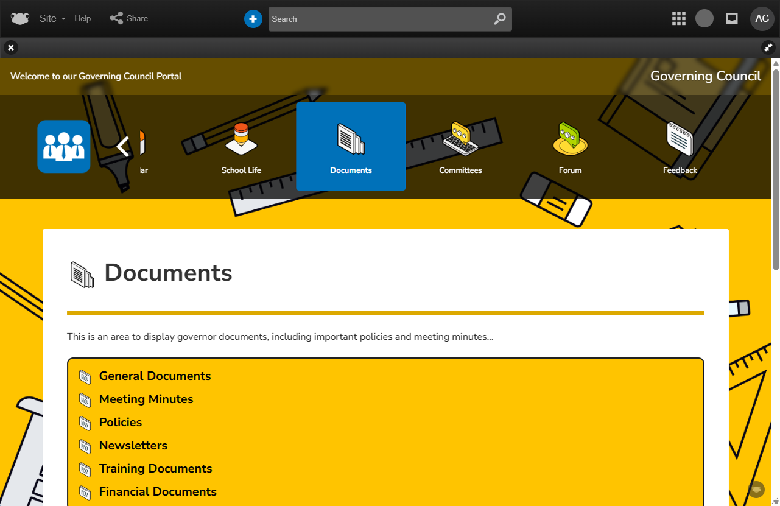Click the magnifier search icon
The width and height of the screenshot is (780, 506).
[x=499, y=19]
